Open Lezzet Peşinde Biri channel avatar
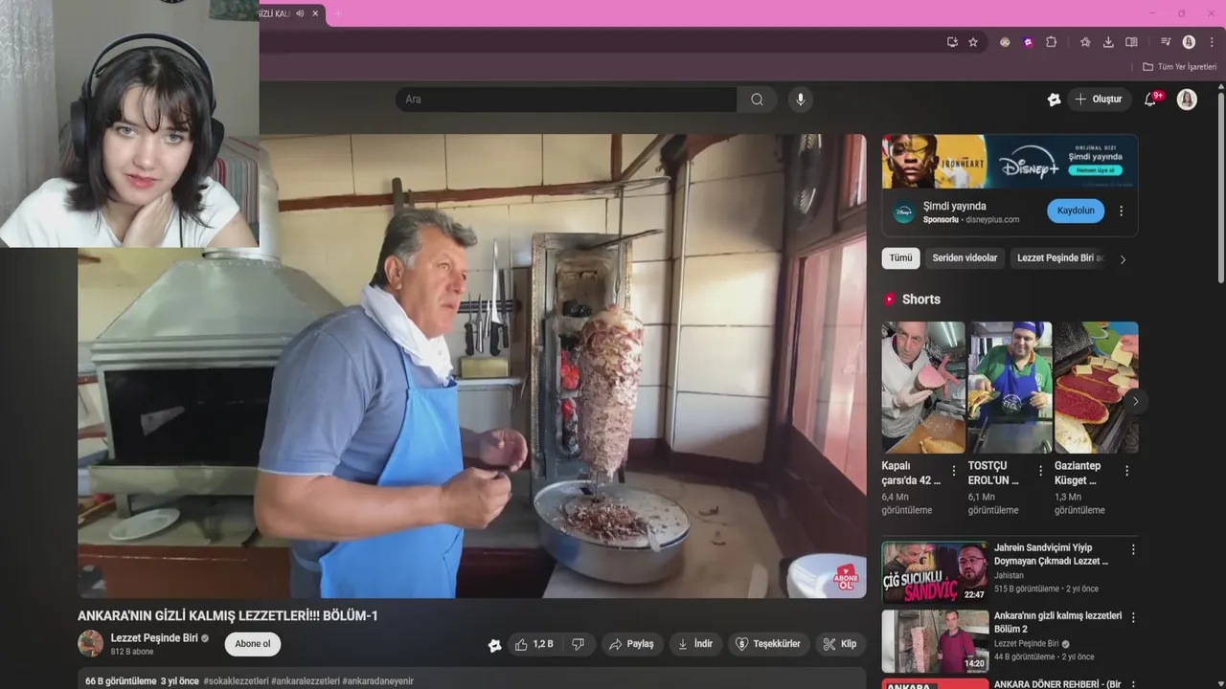Image resolution: width=1226 pixels, height=689 pixels. pyautogui.click(x=90, y=643)
